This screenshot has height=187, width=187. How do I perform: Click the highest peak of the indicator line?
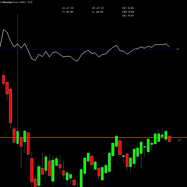(x=3, y=30)
